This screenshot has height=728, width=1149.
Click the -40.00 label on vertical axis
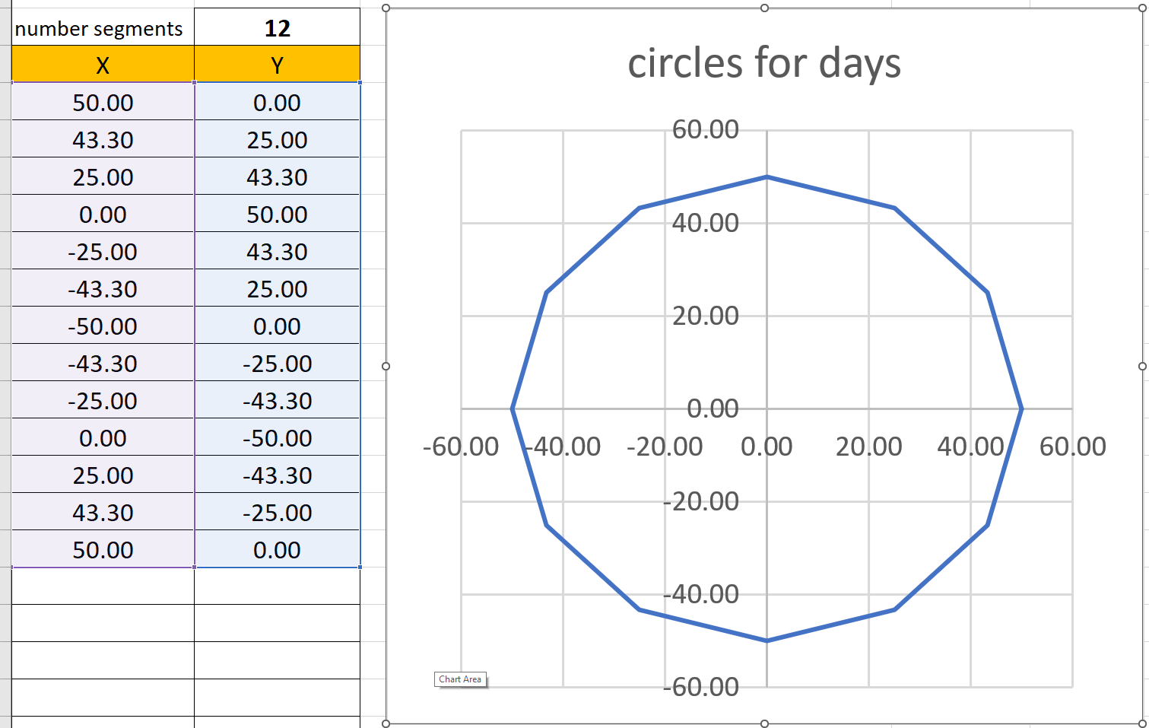[701, 594]
